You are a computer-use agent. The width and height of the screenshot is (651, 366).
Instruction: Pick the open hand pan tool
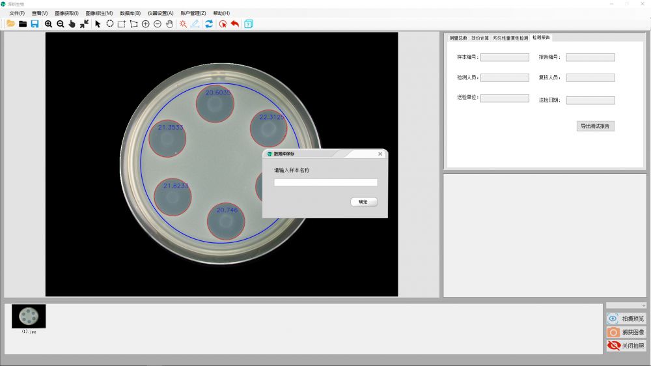tap(169, 24)
